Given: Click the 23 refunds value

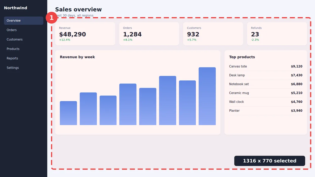Looking at the screenshot, I should pyautogui.click(x=255, y=34).
